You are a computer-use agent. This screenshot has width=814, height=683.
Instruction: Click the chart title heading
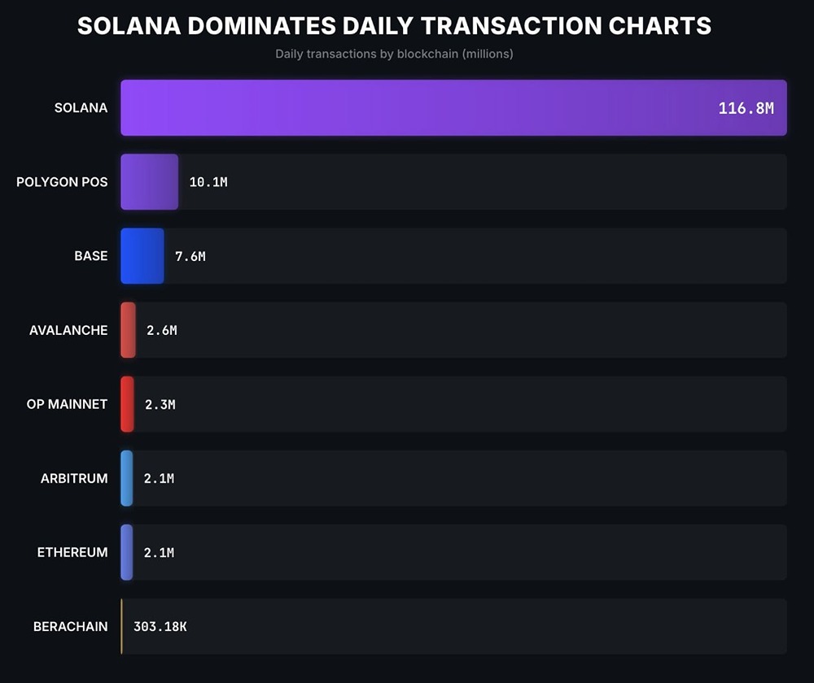[x=394, y=25]
